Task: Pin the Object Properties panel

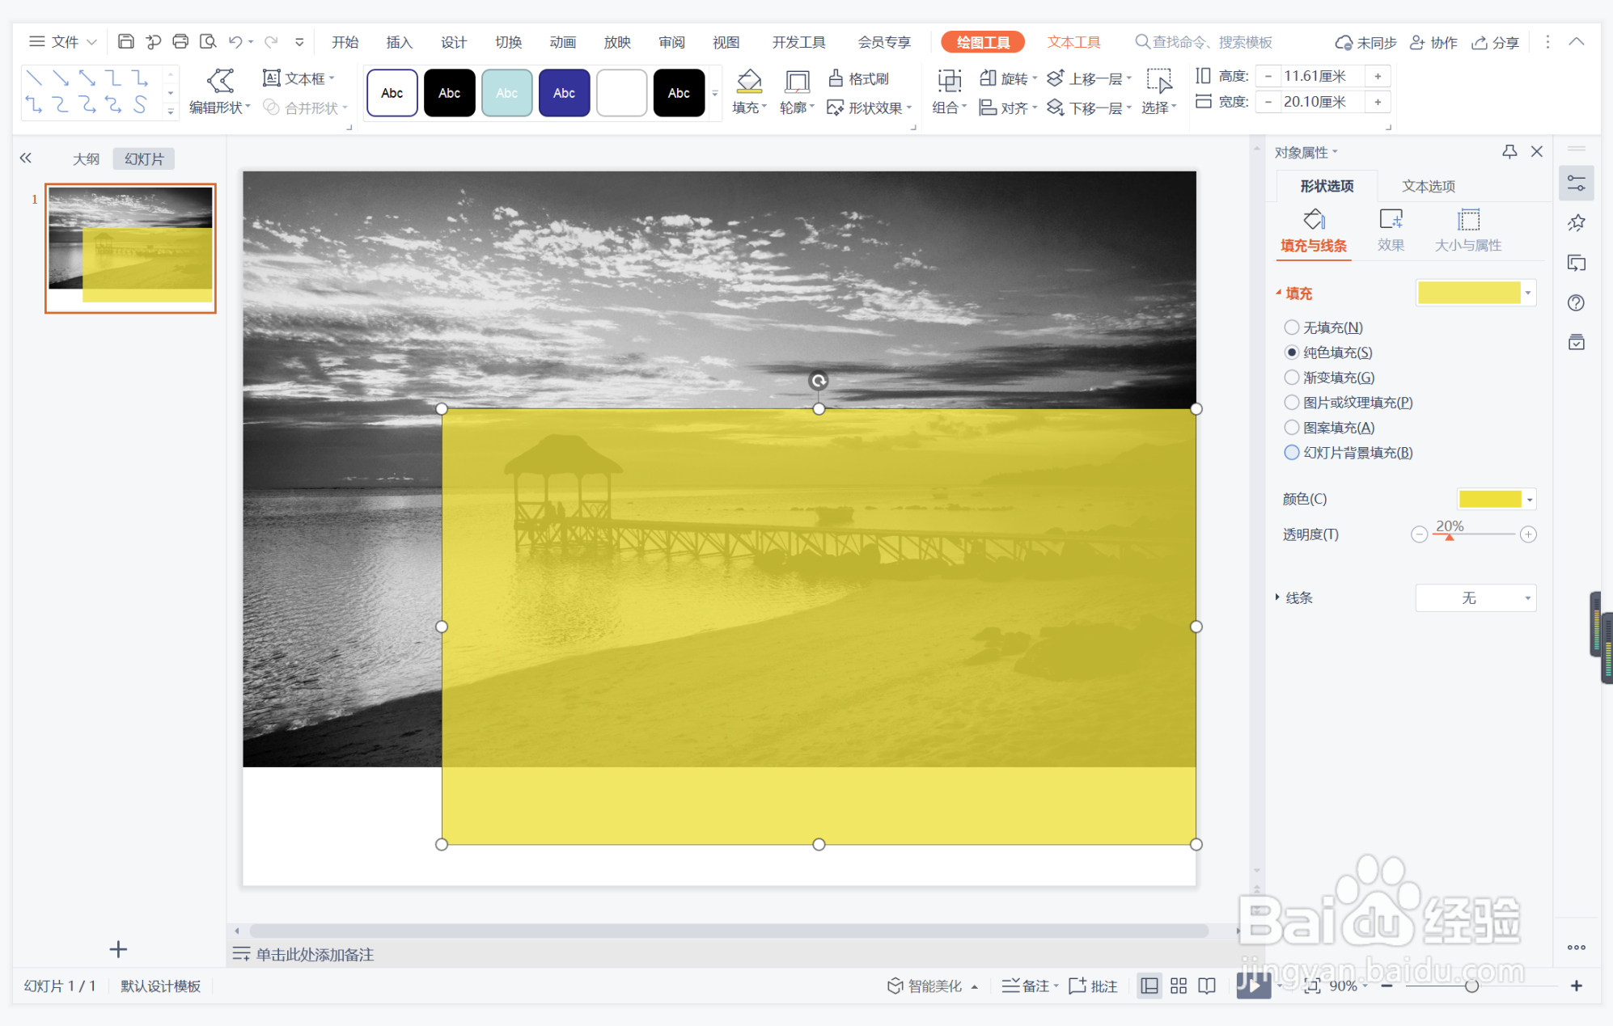Action: (x=1509, y=152)
